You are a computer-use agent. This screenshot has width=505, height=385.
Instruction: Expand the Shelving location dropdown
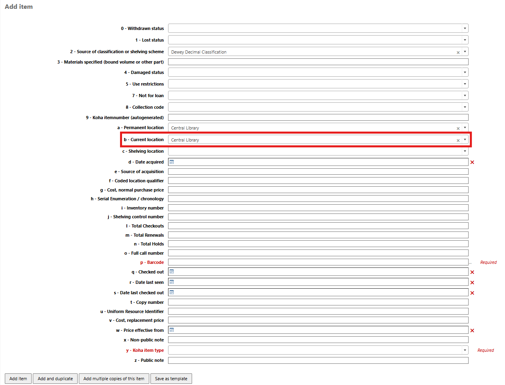[x=465, y=151]
